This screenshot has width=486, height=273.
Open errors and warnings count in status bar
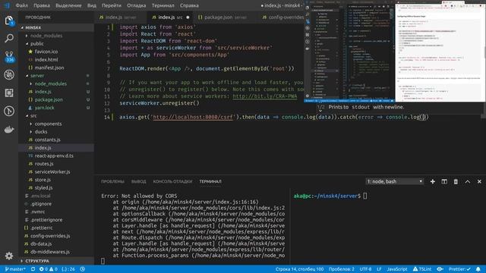[x=49, y=269]
